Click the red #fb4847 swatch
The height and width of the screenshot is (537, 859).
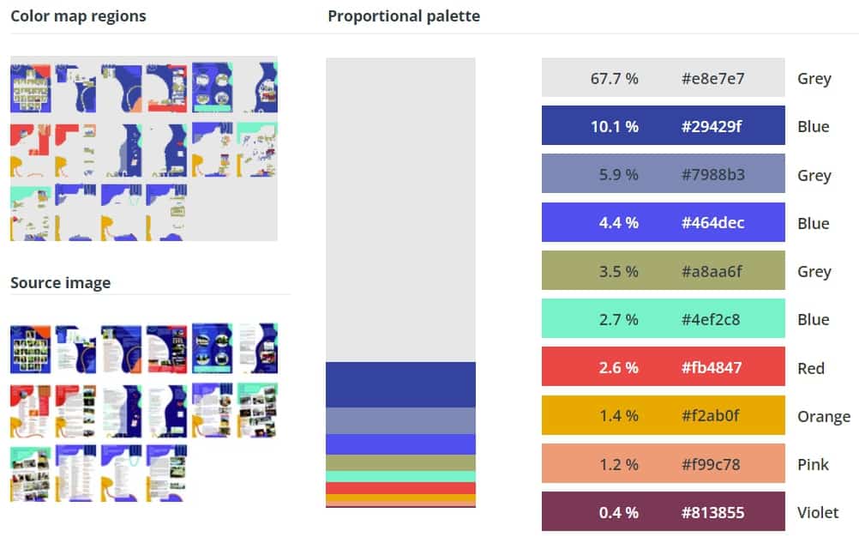click(x=663, y=367)
